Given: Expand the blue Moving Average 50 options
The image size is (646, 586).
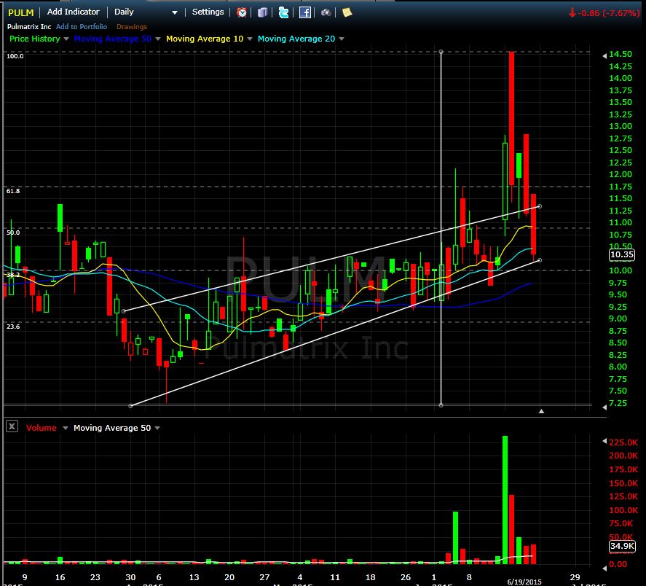Looking at the screenshot, I should pyautogui.click(x=158, y=39).
